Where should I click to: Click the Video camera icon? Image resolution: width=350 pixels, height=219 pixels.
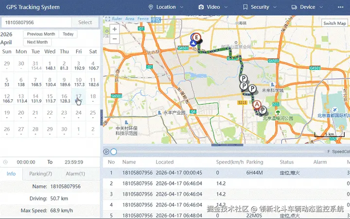(201, 7)
